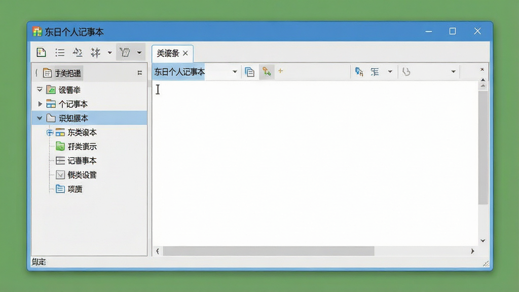Click the vertical scrollbar up arrow
The width and height of the screenshot is (519, 292).
483,80
